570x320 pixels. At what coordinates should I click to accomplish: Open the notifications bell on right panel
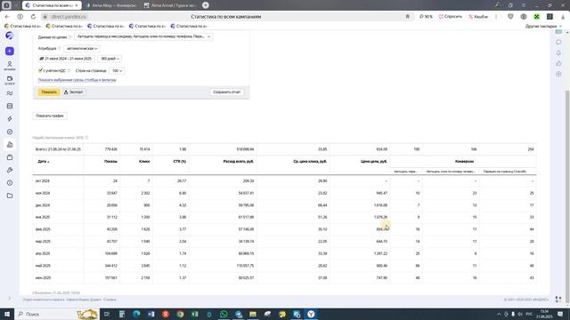[558, 52]
